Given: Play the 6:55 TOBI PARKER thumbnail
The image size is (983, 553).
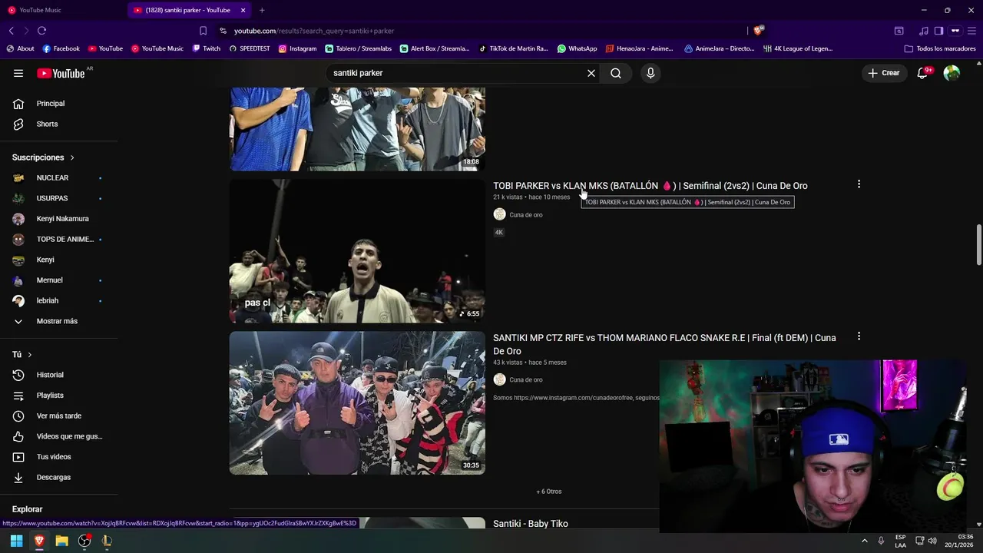Looking at the screenshot, I should pyautogui.click(x=357, y=251).
